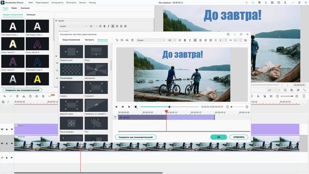This screenshot has width=309, height=174.
Task: Switch to the Настроить tab in dialog
Action: point(89,40)
